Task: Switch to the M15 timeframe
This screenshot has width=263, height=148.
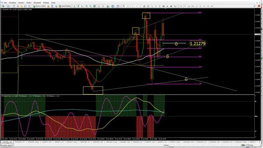Action: (x=189, y=6)
